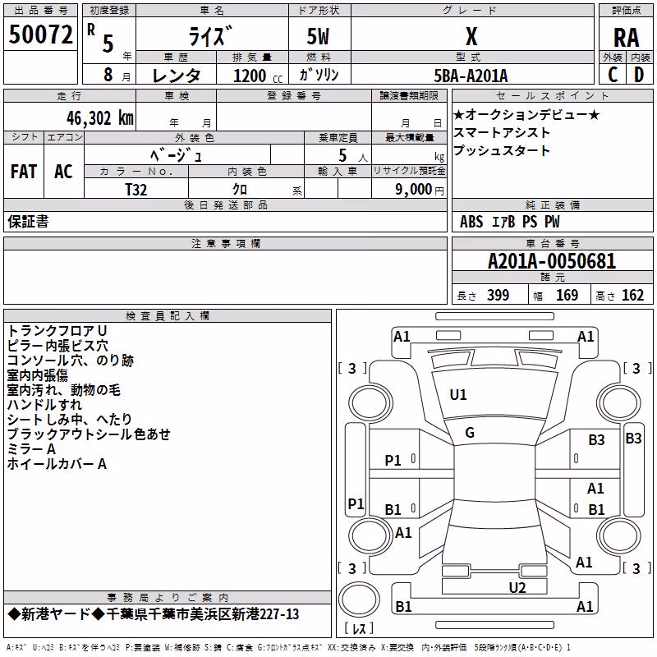The height and width of the screenshot is (657, 657).
Task: Select the spare tire レス circle
Action: [x=359, y=600]
